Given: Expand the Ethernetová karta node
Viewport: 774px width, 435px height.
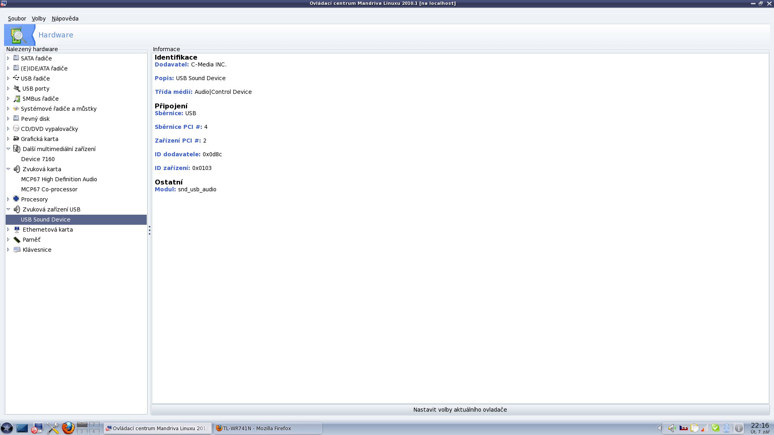Looking at the screenshot, I should point(8,230).
